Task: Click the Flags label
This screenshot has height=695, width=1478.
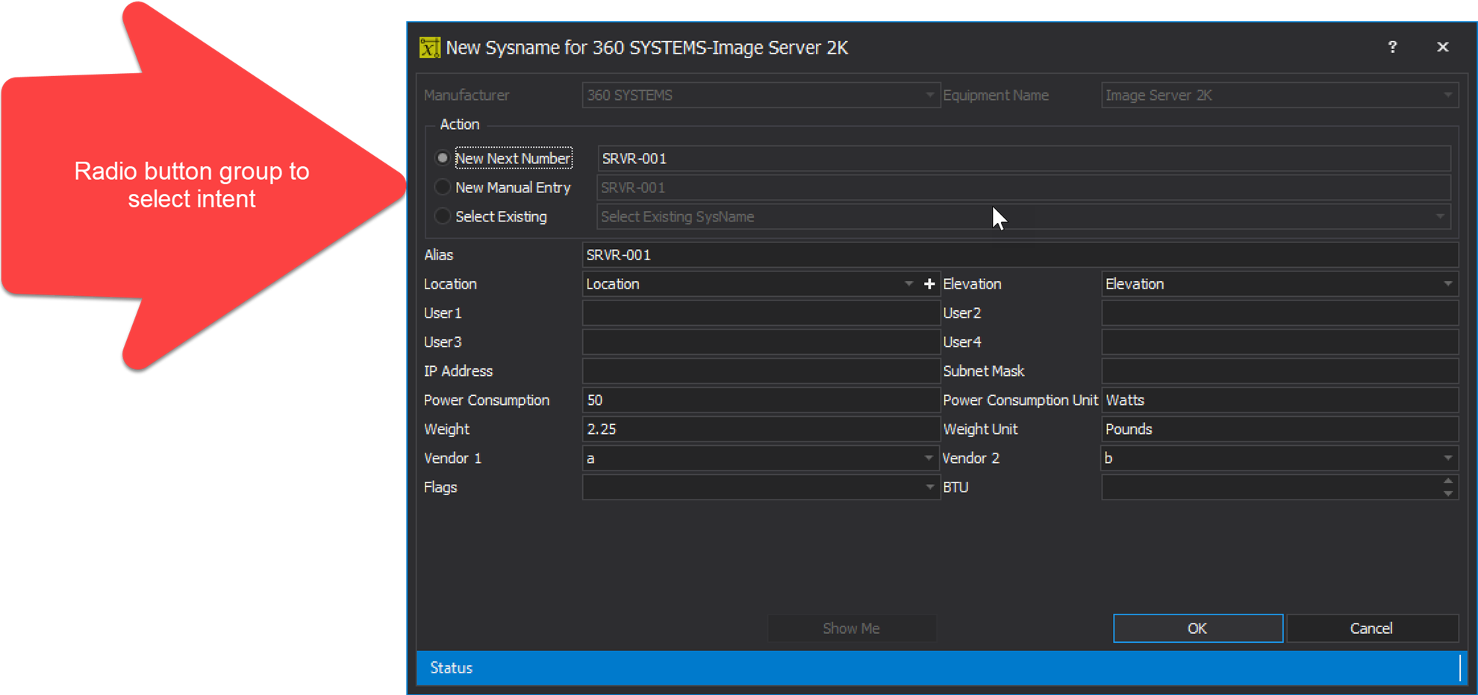Action: pos(440,488)
